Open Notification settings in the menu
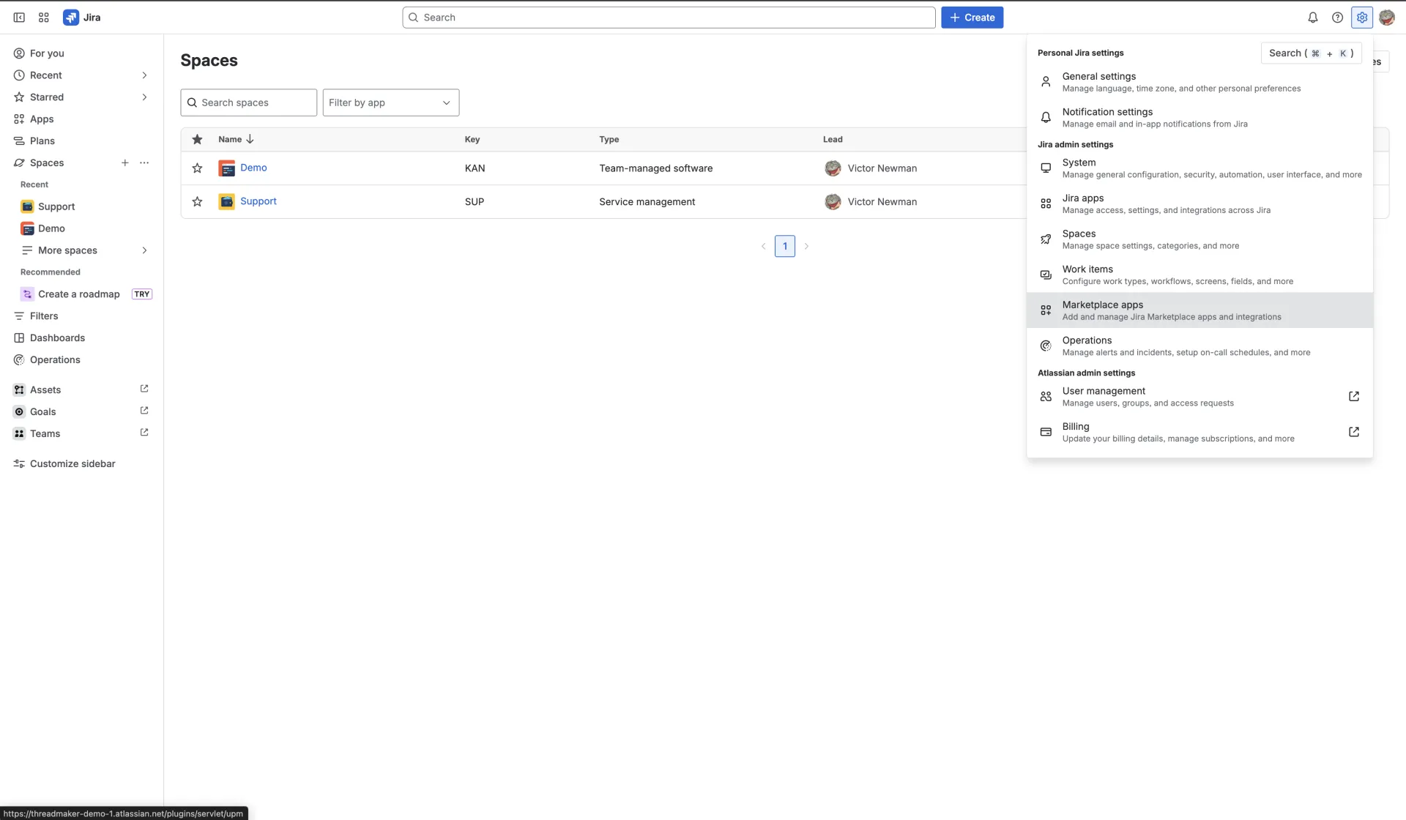Image resolution: width=1406 pixels, height=820 pixels. (x=1199, y=117)
